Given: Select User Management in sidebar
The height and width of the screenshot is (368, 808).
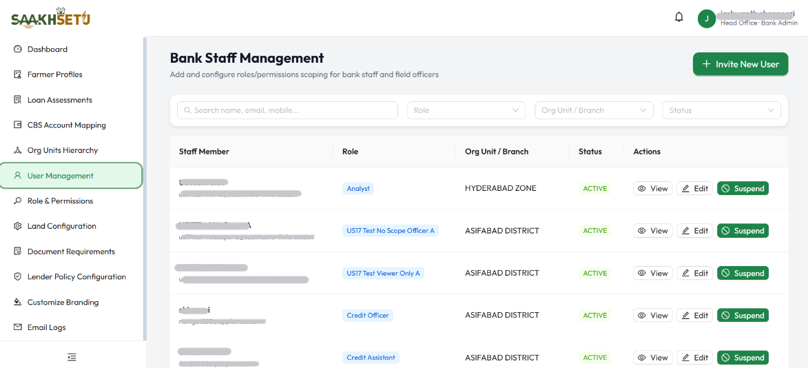Looking at the screenshot, I should pos(71,175).
